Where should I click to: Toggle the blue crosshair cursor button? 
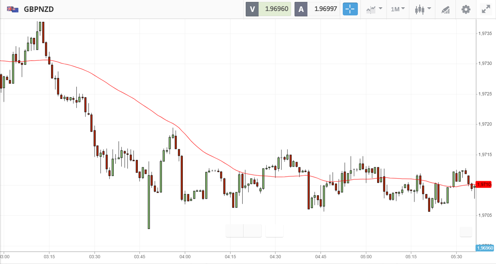tap(350, 9)
